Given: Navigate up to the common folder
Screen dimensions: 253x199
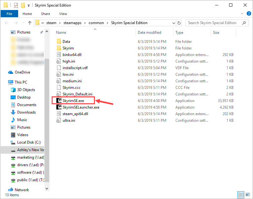Looking at the screenshot, I should point(30,23).
